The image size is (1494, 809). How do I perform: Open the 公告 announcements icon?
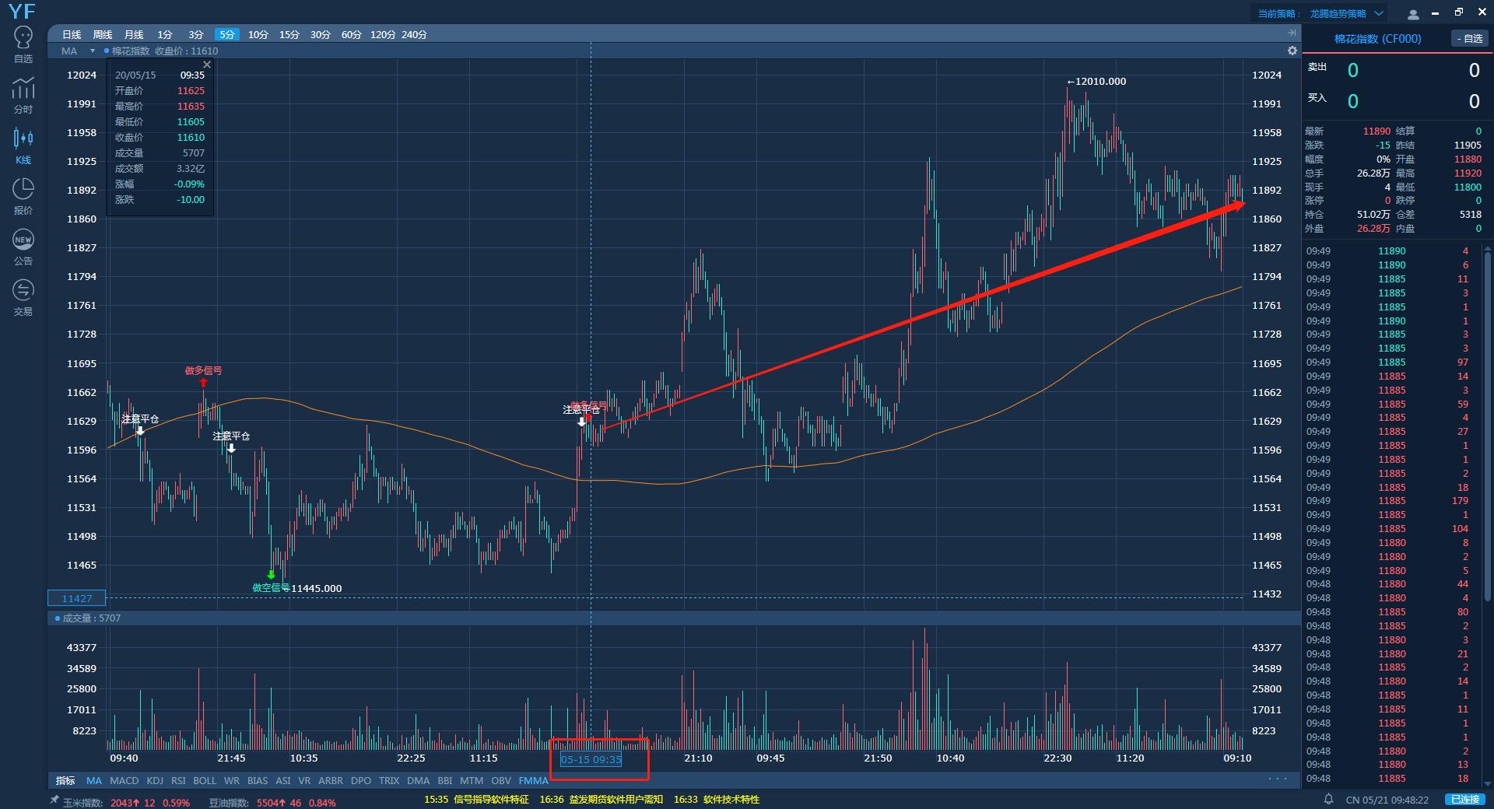click(x=23, y=247)
